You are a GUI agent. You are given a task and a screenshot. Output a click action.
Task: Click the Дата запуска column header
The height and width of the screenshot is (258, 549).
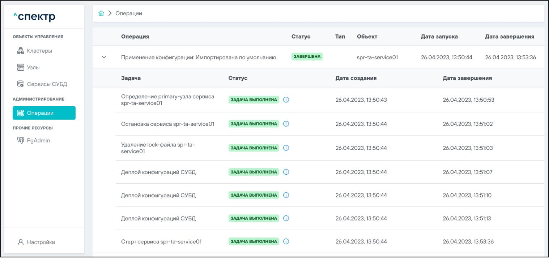tap(439, 36)
